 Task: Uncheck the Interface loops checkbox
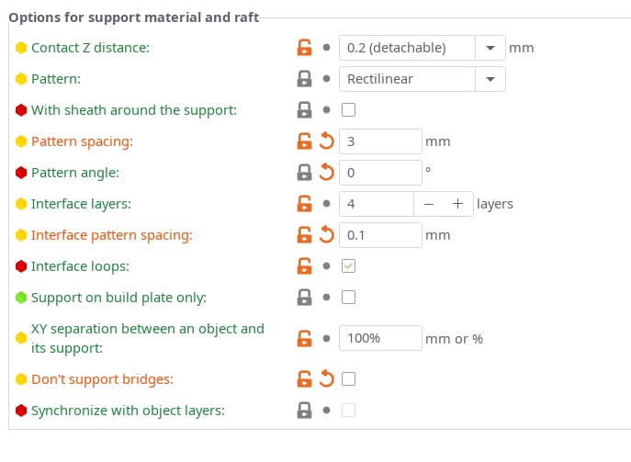click(348, 266)
